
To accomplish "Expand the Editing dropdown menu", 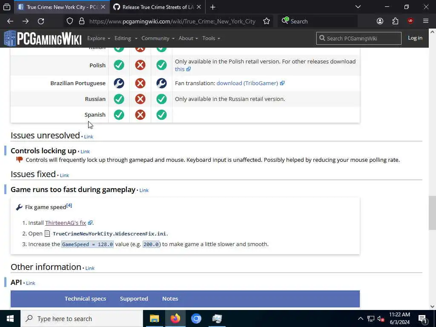I will click(126, 38).
